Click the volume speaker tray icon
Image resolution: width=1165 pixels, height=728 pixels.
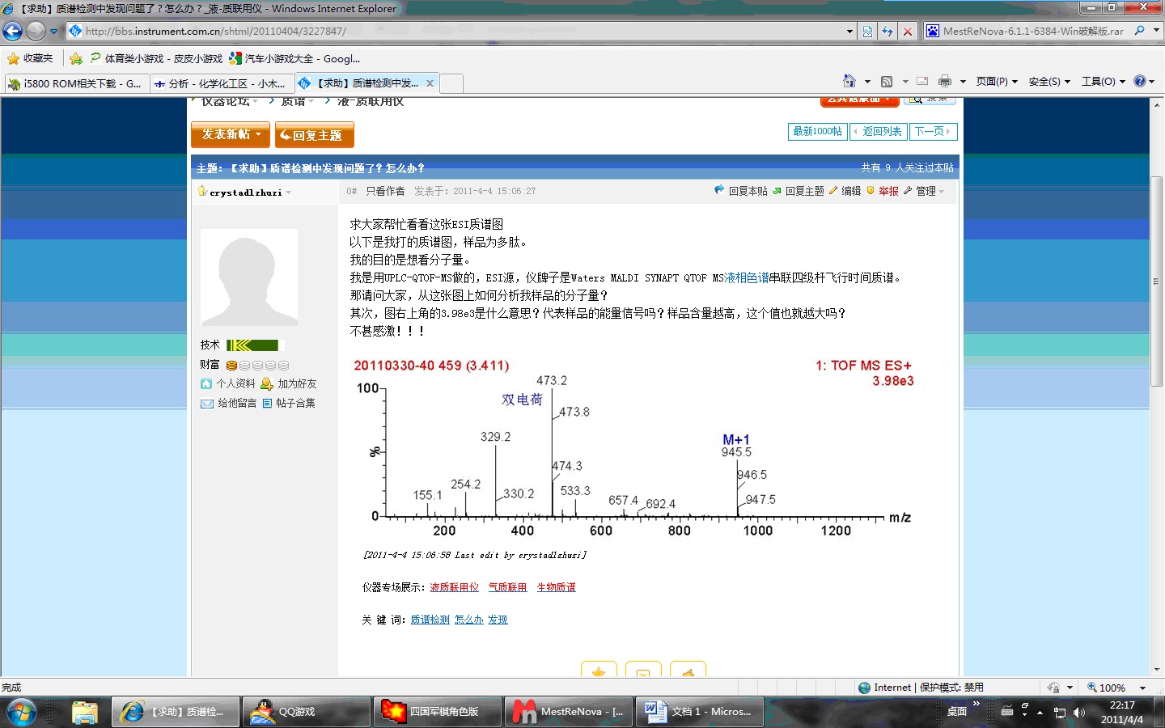click(x=1078, y=713)
